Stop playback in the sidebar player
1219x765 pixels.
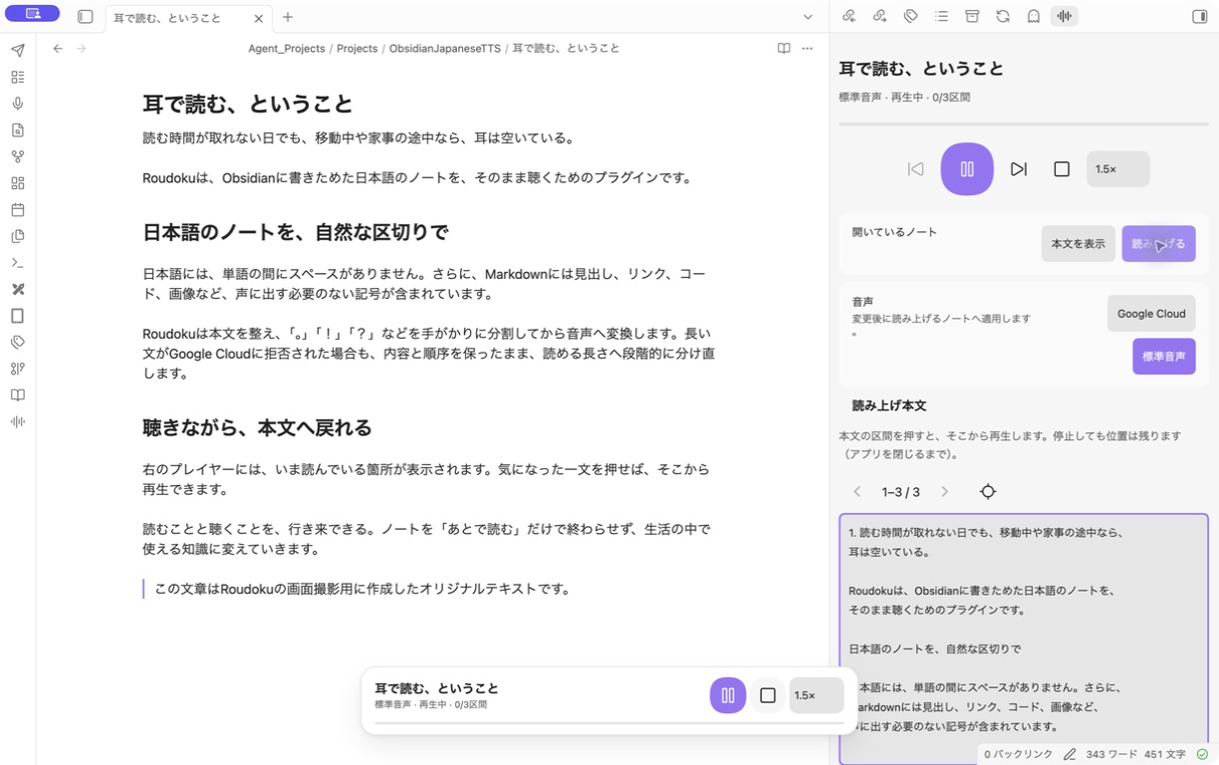[1062, 169]
